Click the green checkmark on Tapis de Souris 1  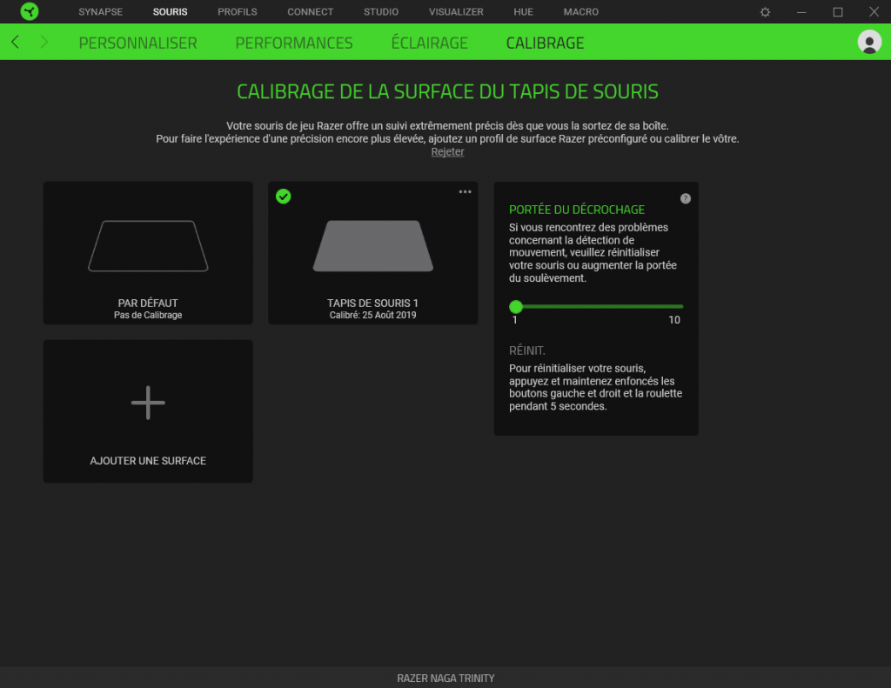(x=283, y=197)
